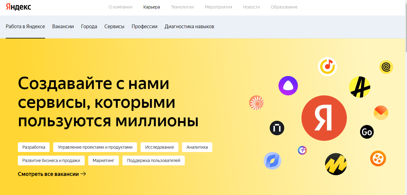Screen dimensions: 407x195
Task: Click the colorful Plus subscription icon
Action: point(302,150)
